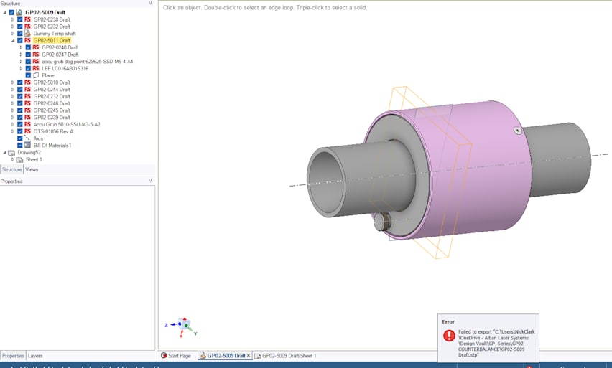The height and width of the screenshot is (368, 612).
Task: Select the Accu Grub 5010-SSU-M3-5-A2 label
Action: (67, 124)
